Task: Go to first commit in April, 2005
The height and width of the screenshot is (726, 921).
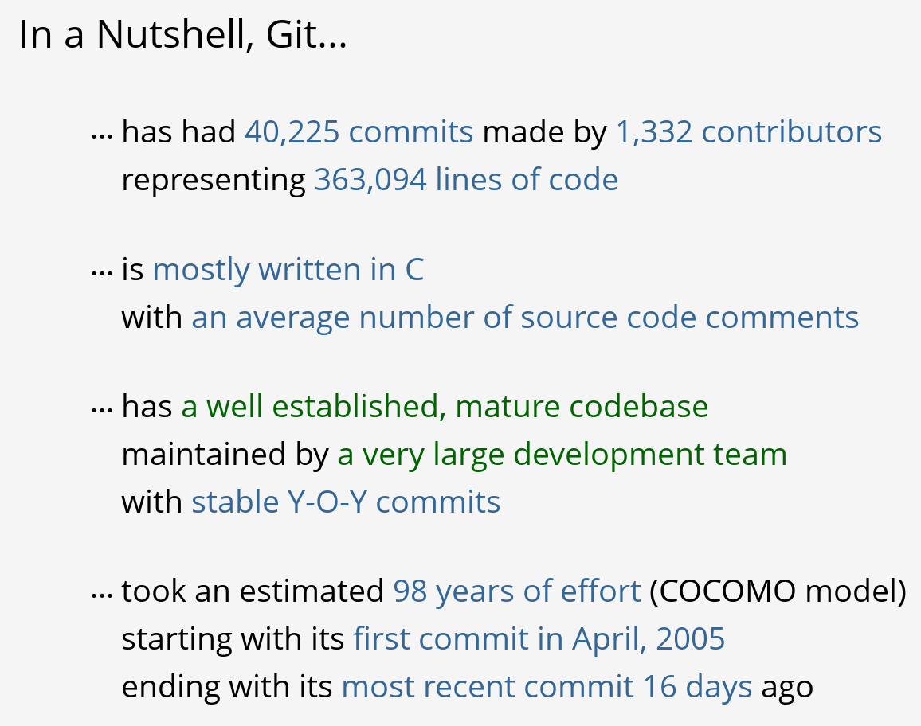Action: pyautogui.click(x=539, y=639)
